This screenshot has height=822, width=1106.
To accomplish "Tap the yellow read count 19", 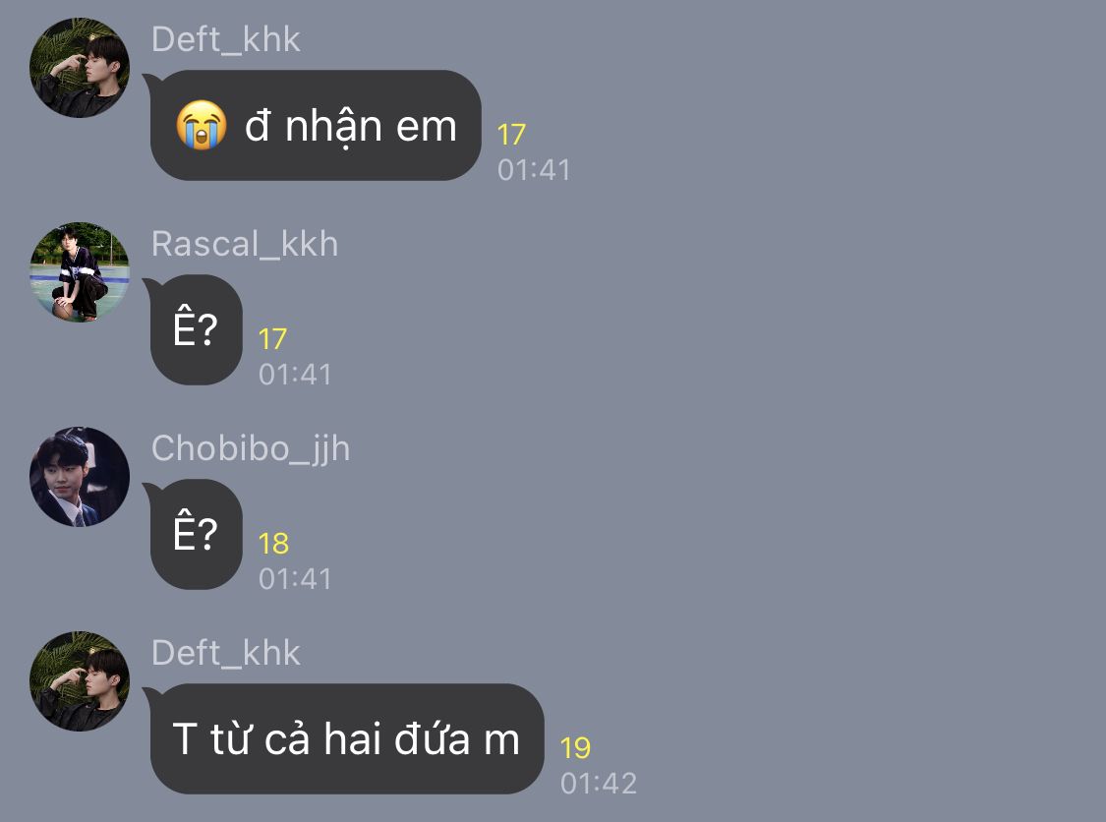I will 575,748.
